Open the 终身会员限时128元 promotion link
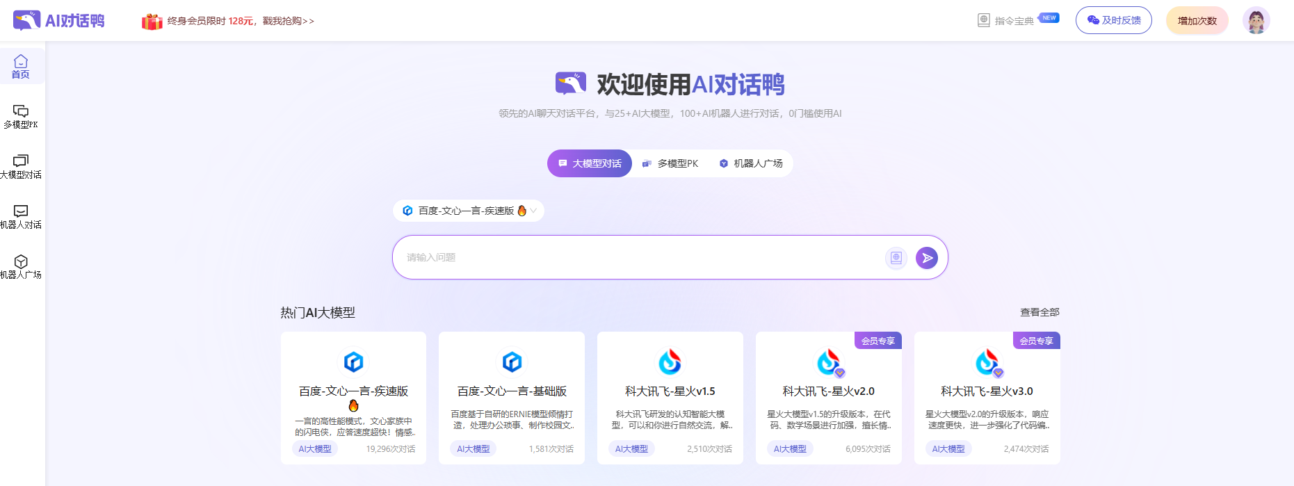The width and height of the screenshot is (1294, 486). click(x=241, y=21)
